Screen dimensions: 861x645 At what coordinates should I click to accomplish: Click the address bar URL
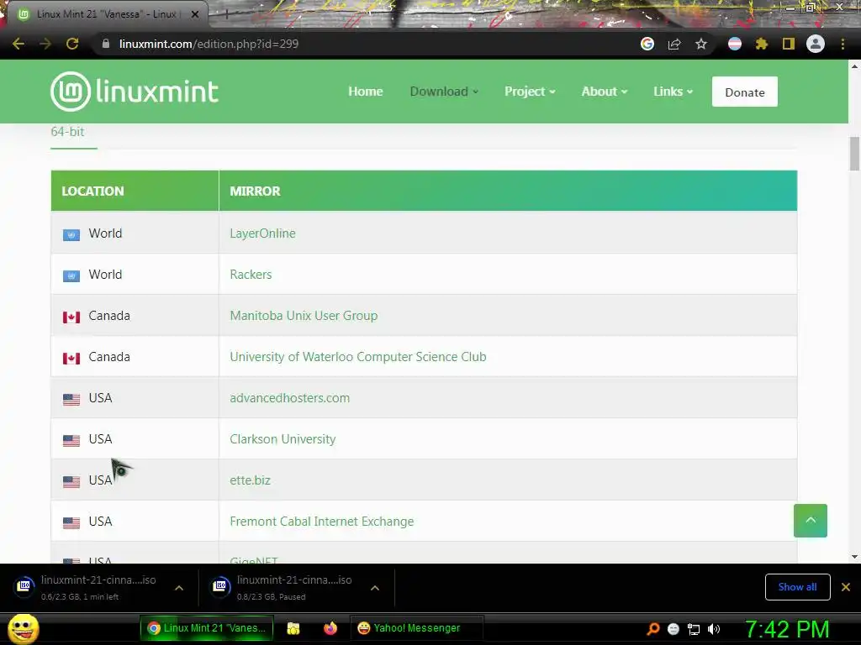209,44
